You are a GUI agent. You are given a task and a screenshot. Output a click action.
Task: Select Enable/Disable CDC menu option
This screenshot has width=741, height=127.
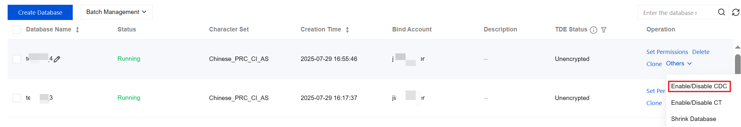pyautogui.click(x=699, y=86)
